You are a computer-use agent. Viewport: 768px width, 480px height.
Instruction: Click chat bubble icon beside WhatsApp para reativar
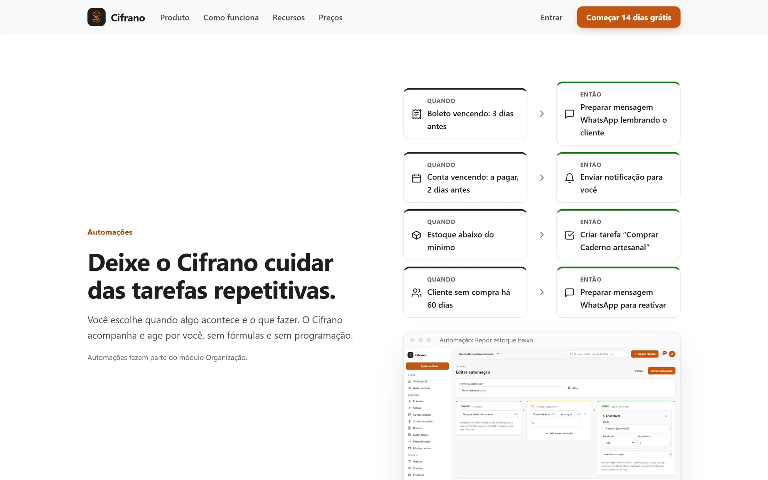pyautogui.click(x=570, y=293)
